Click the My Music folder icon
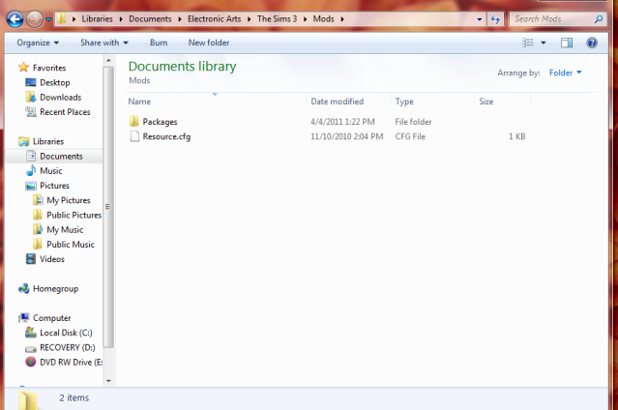 [x=38, y=229]
